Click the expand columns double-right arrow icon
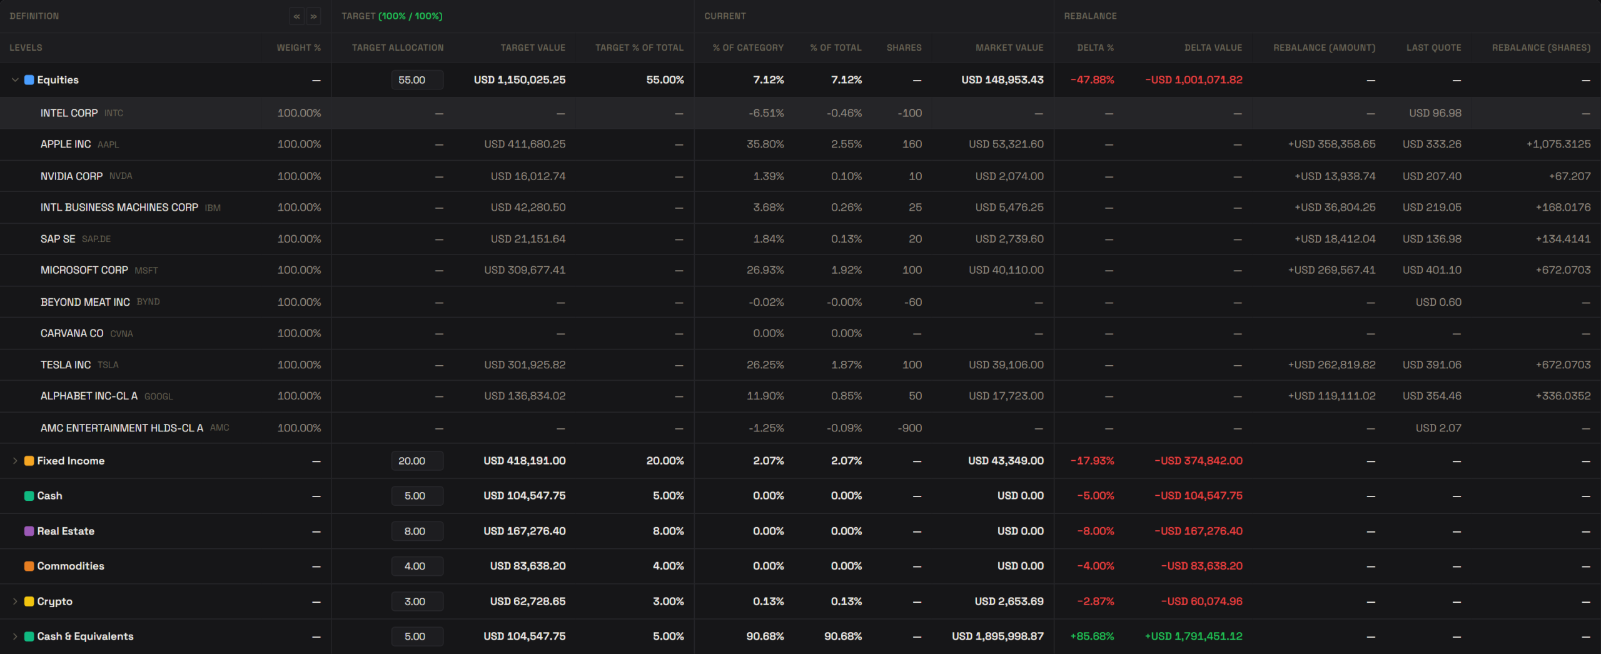1601x654 pixels. (314, 16)
